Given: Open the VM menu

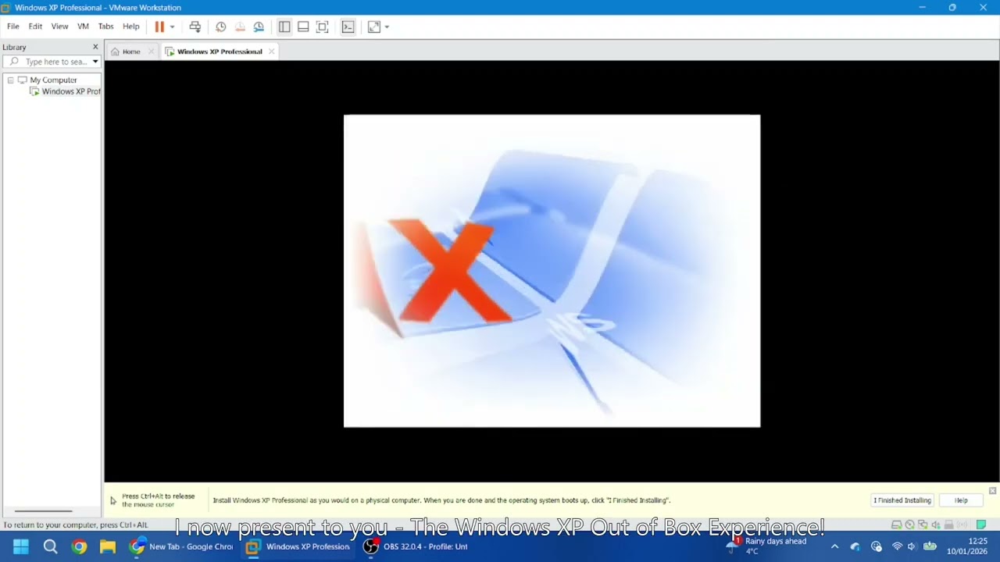Looking at the screenshot, I should [x=83, y=27].
